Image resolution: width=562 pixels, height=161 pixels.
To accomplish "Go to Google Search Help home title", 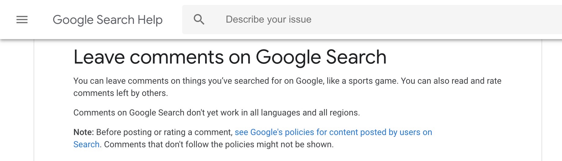I will [107, 20].
